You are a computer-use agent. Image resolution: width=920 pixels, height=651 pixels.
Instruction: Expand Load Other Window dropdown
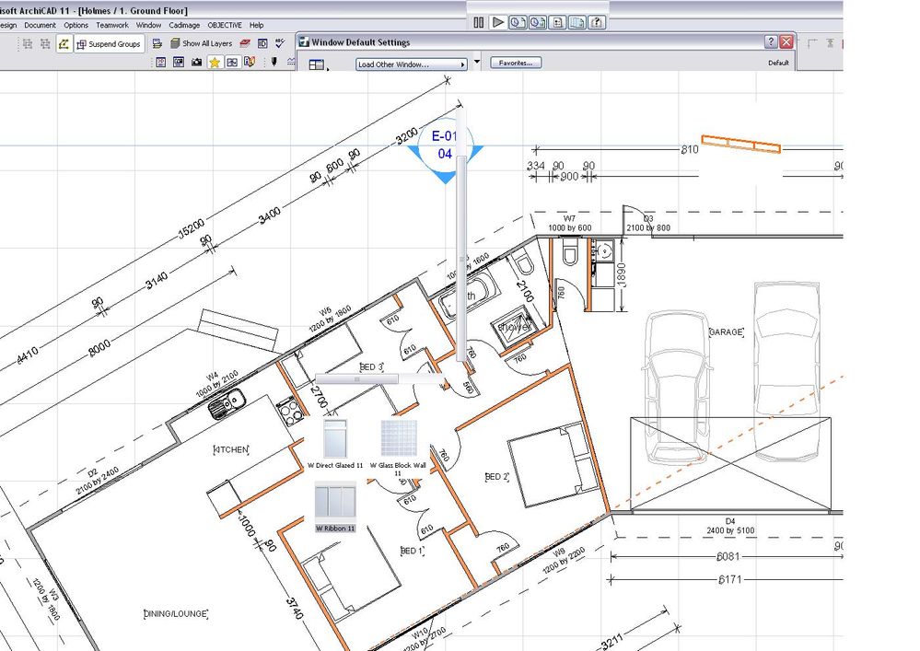pyautogui.click(x=412, y=64)
